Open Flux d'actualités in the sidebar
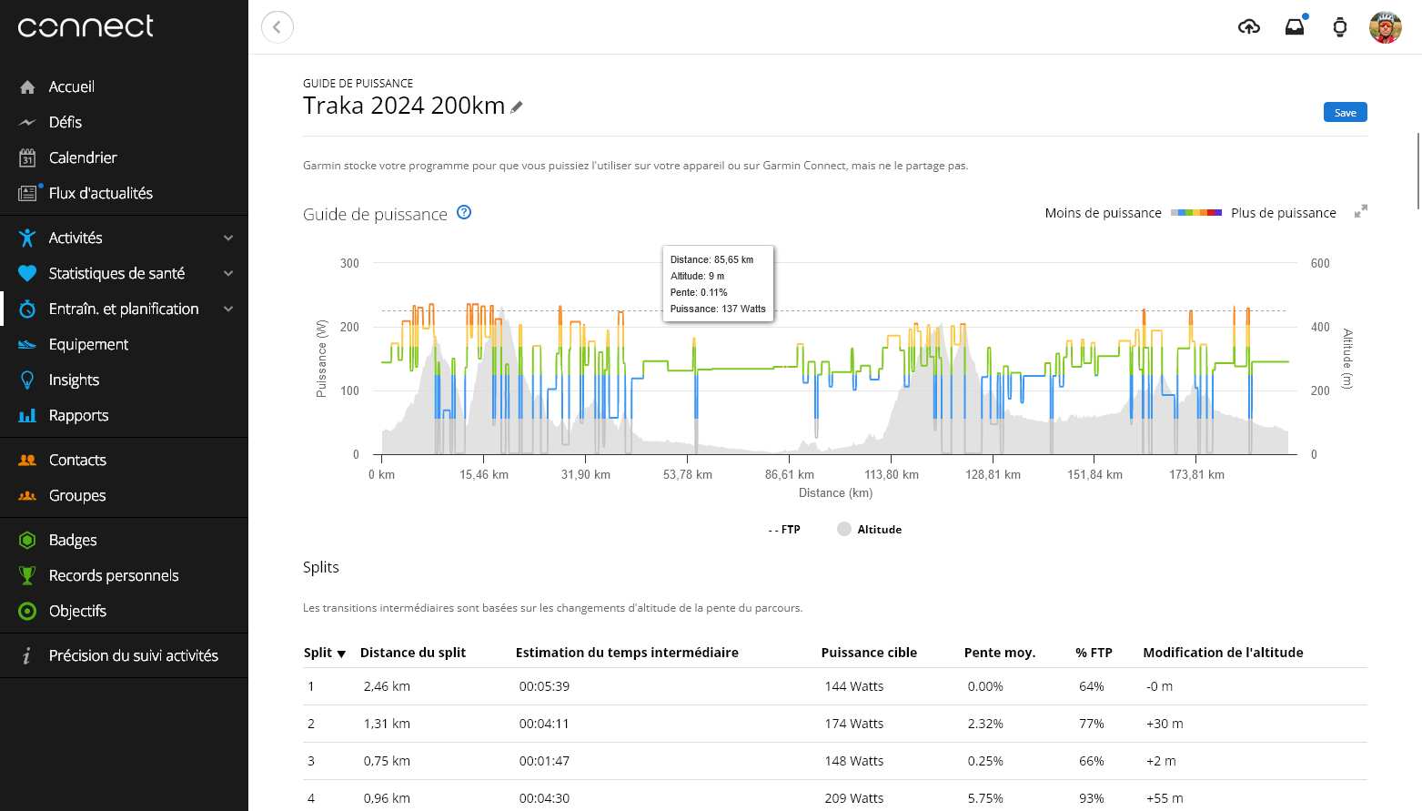 tap(101, 193)
